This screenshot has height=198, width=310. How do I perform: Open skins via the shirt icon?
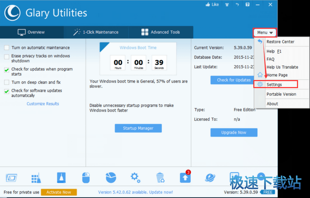click(x=227, y=5)
